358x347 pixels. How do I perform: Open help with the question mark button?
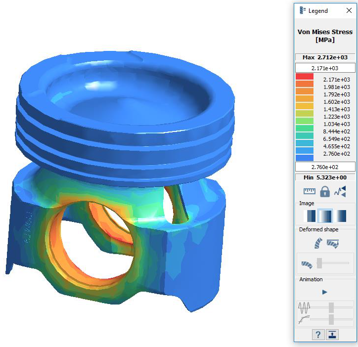pyautogui.click(x=318, y=335)
